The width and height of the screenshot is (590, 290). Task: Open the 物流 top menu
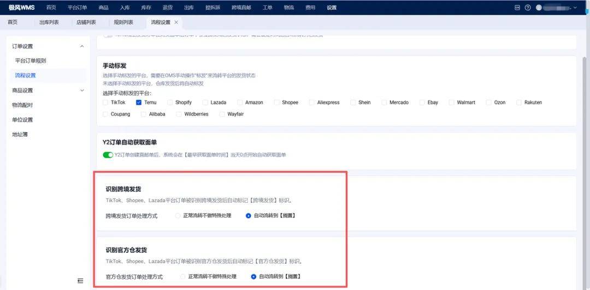pyautogui.click(x=289, y=8)
